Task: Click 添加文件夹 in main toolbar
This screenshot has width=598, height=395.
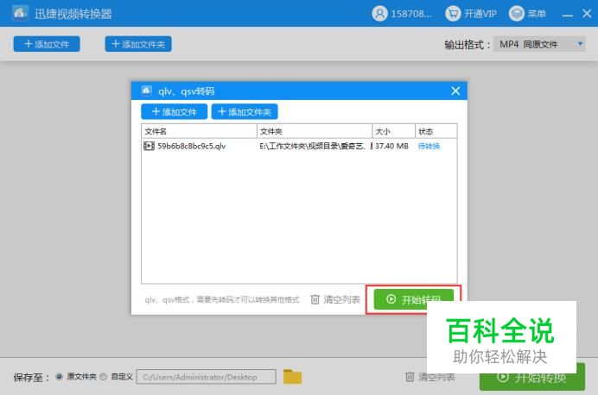Action: (x=138, y=44)
